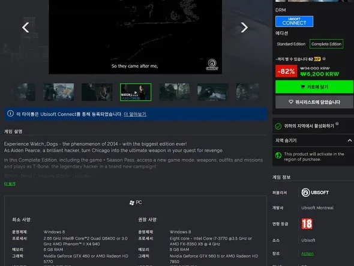
Task: Click the globe icon beside region text
Action: tap(278, 156)
